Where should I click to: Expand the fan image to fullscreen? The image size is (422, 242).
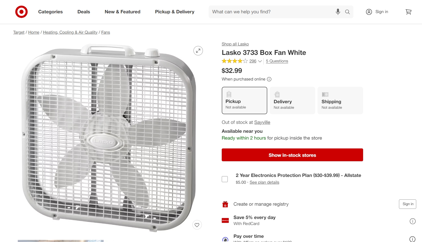[198, 51]
